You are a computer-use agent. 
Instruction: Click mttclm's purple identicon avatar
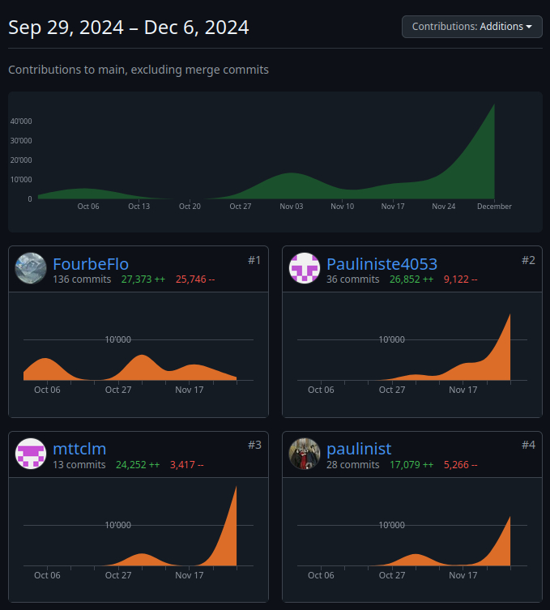[x=31, y=453]
